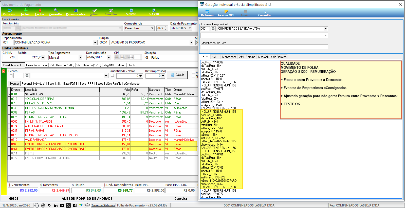Toggle the checkbox beside the Evento field

tap(11, 76)
